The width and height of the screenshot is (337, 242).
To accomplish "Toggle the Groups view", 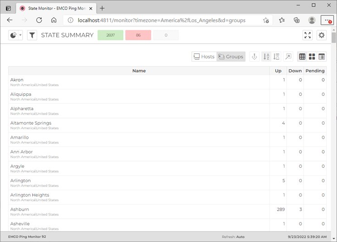I will 231,57.
